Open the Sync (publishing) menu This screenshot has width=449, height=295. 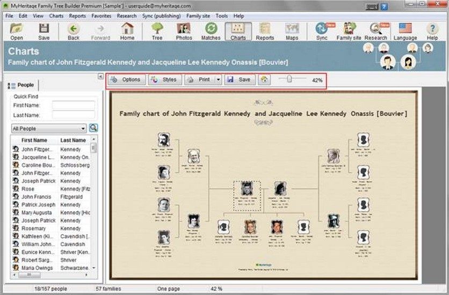[x=161, y=16]
